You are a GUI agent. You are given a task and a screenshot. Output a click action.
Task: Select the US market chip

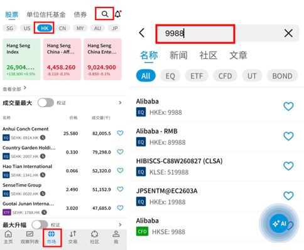tap(27, 28)
